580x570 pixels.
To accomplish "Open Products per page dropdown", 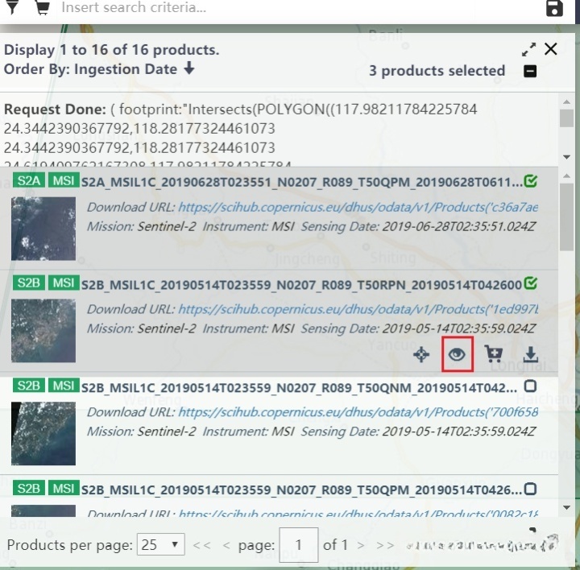I will click(160, 544).
